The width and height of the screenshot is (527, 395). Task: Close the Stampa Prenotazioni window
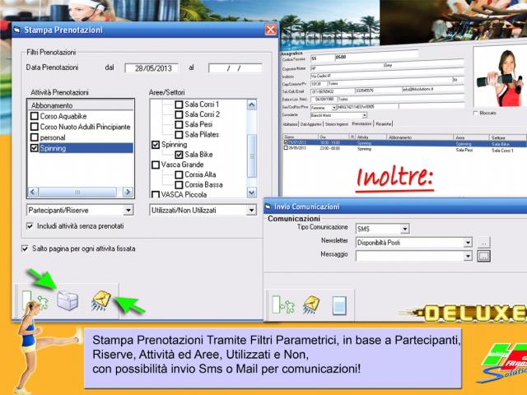(x=270, y=30)
